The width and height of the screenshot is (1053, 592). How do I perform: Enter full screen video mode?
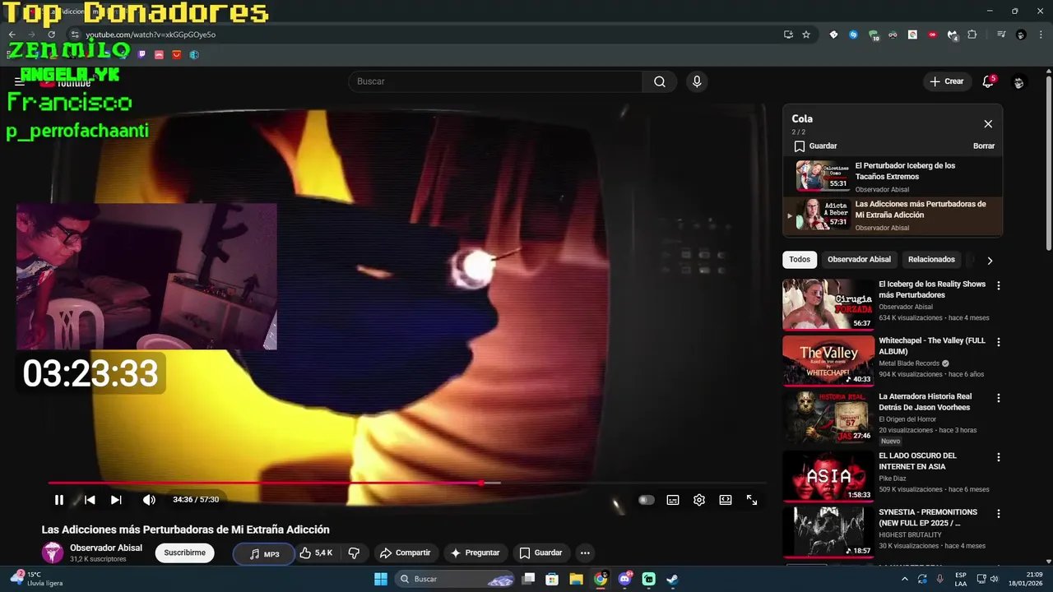click(752, 500)
